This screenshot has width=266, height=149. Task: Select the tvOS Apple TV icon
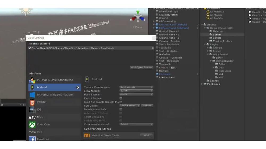[x=32, y=117]
